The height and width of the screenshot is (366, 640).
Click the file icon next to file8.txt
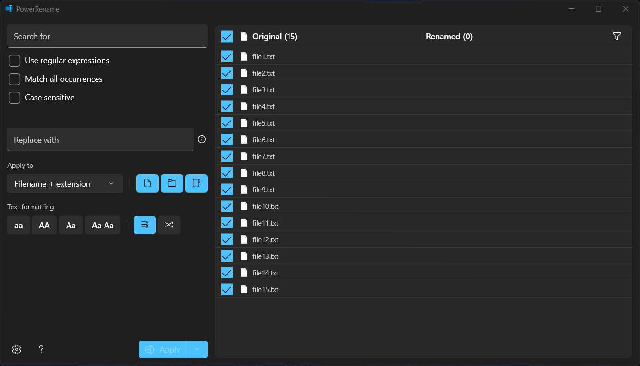click(x=244, y=173)
